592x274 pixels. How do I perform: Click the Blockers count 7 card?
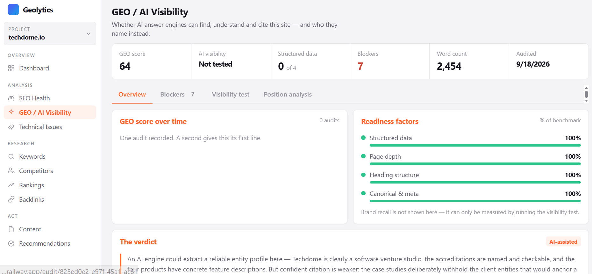(x=389, y=61)
